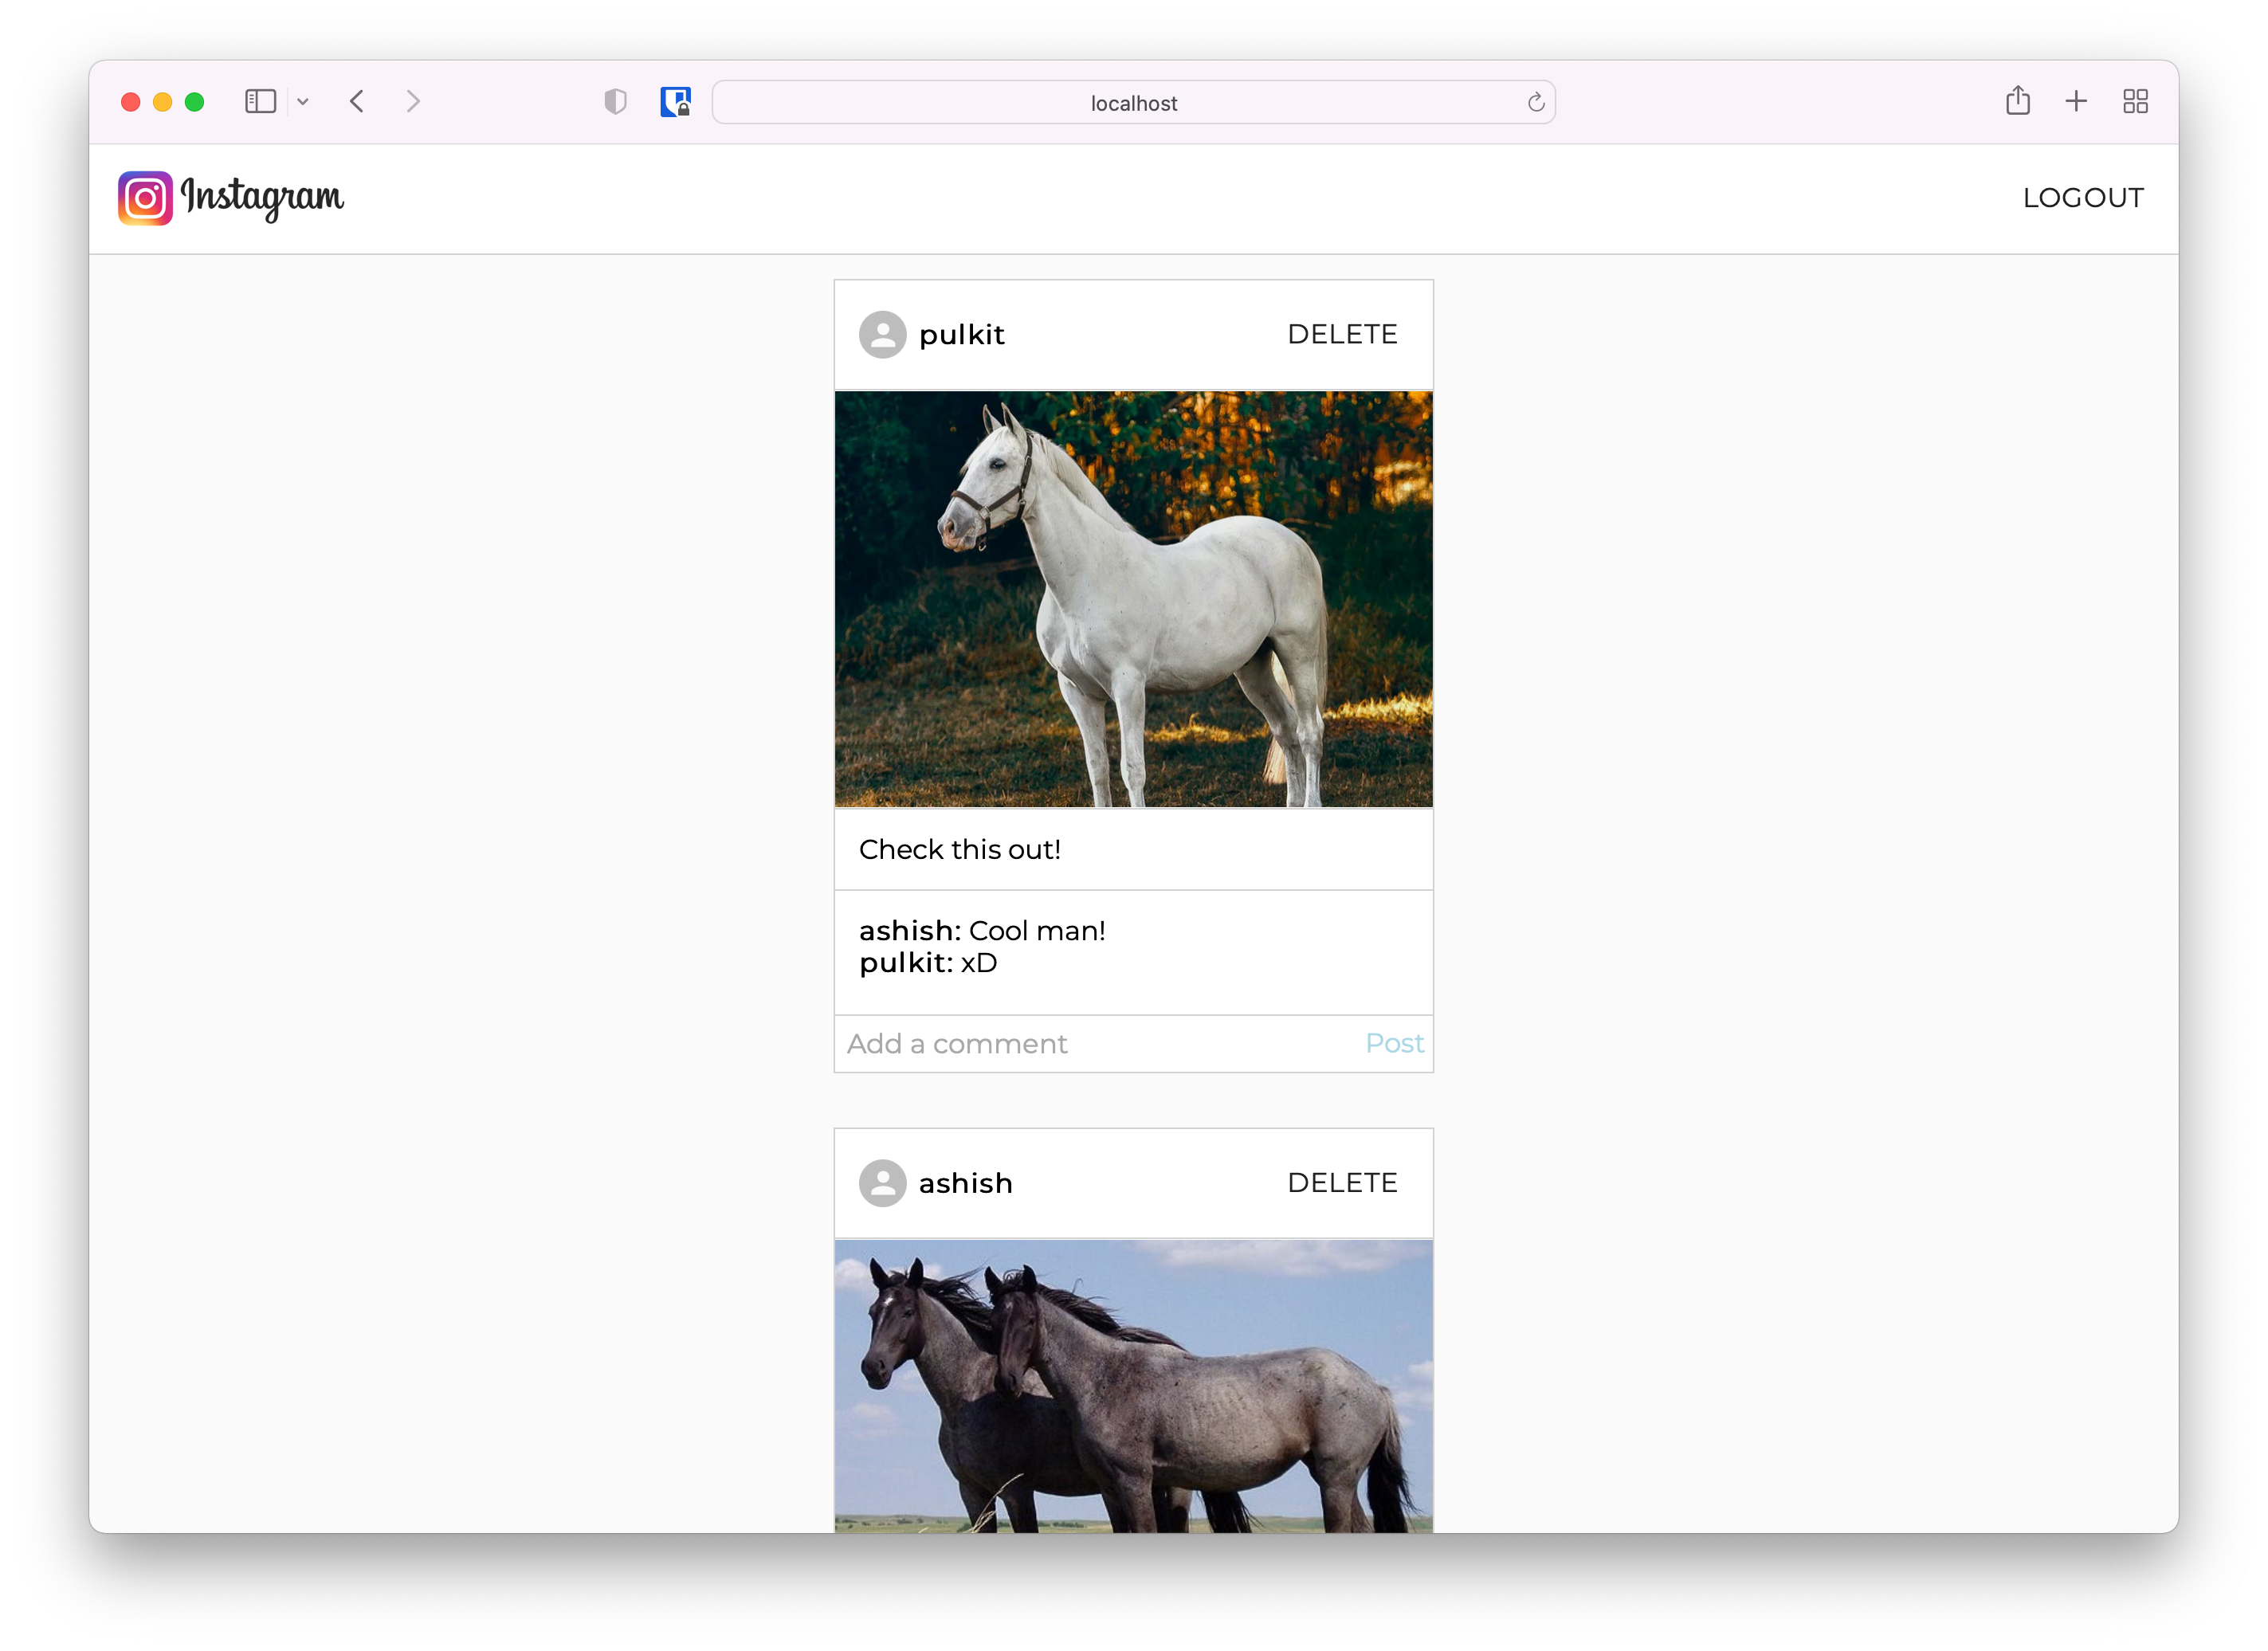Click the caption 'Check this out!'
Screen dimensions: 2268x1651
pos(959,849)
